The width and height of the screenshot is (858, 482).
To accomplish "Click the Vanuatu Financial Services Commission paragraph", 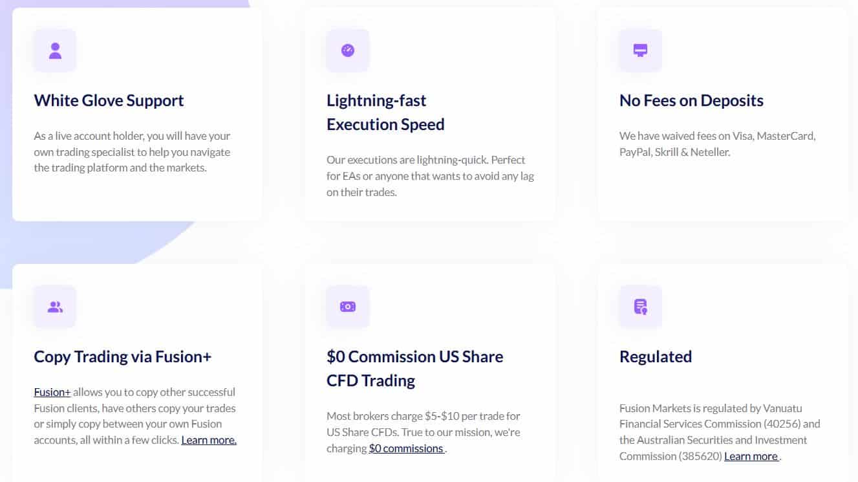I will coord(720,432).
